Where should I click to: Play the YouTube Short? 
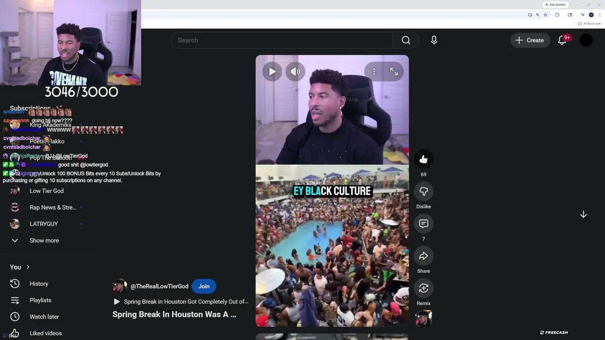[272, 72]
